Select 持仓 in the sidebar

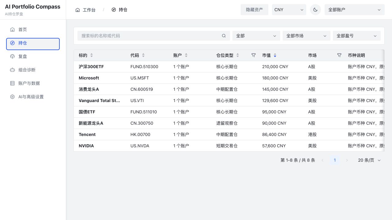(33, 44)
